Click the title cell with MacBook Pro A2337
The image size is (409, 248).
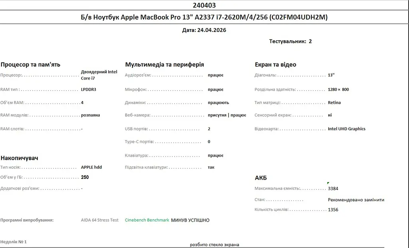(x=204, y=17)
